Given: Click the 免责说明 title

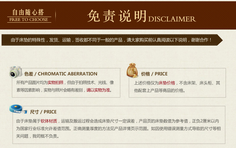Looking at the screenshot, I should tap(117, 16).
